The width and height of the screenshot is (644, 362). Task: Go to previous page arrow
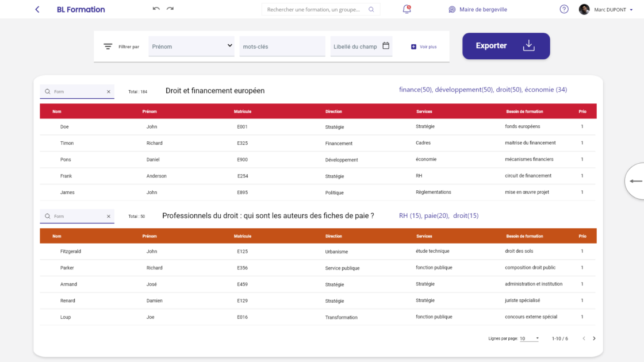584,338
